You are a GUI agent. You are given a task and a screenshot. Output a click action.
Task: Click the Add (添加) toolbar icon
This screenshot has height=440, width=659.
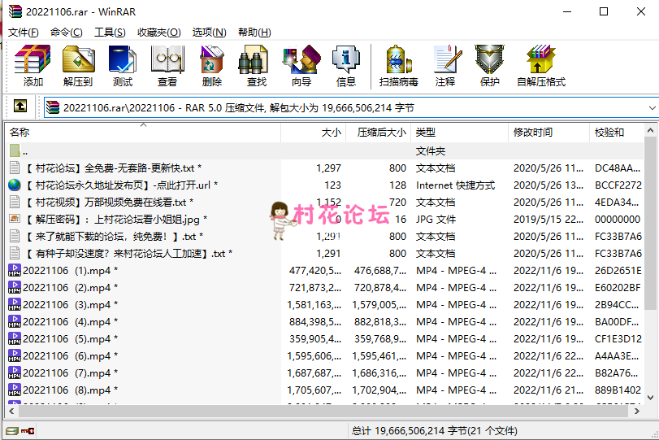[33, 66]
